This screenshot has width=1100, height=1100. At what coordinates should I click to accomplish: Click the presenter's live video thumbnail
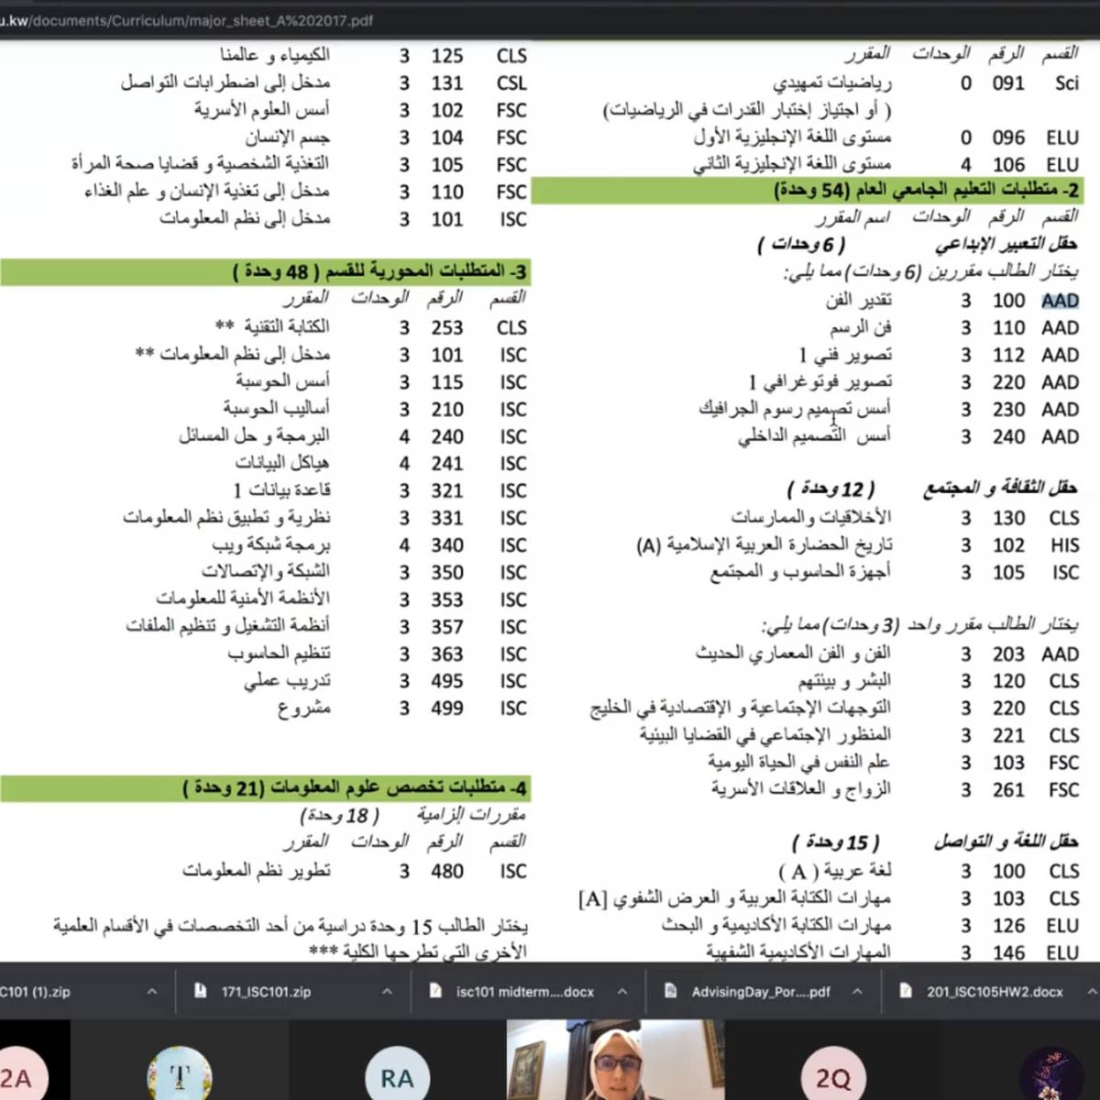point(615,1060)
